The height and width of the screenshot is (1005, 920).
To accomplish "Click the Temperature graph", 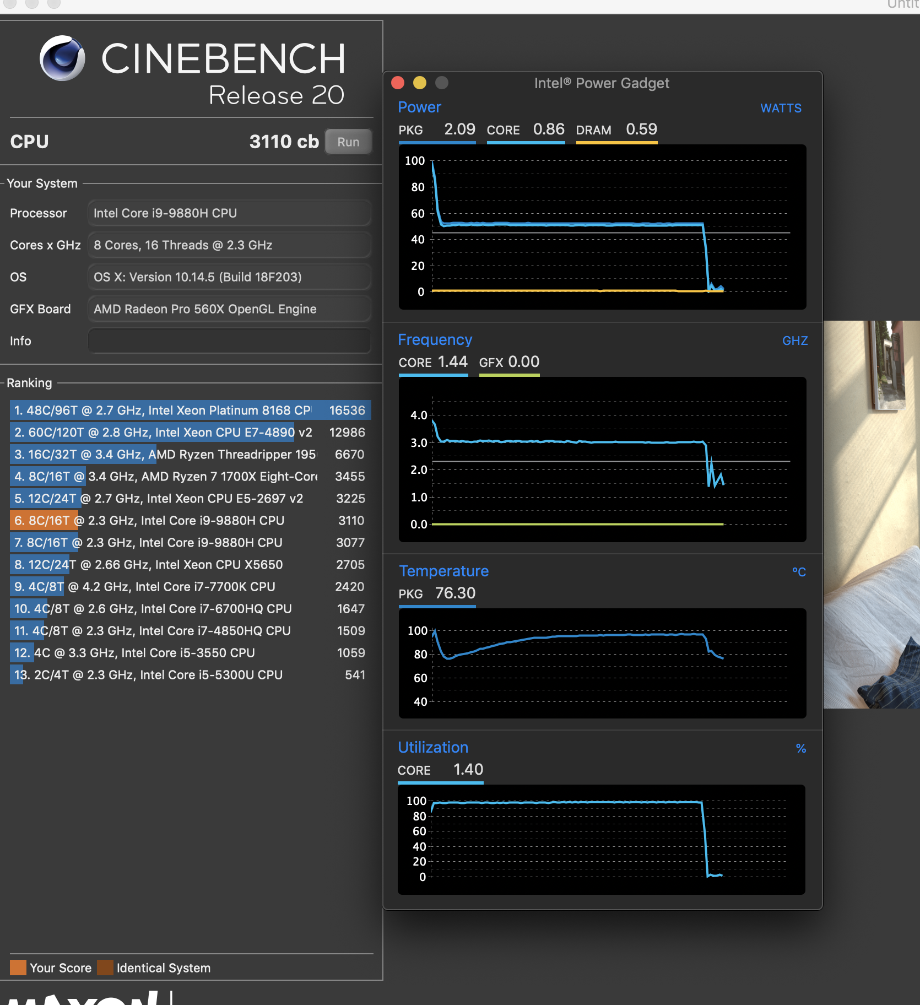I will coord(602,663).
